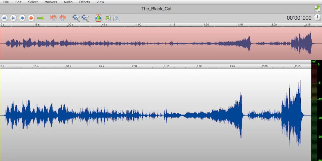Start recording with the Record button

[31, 18]
